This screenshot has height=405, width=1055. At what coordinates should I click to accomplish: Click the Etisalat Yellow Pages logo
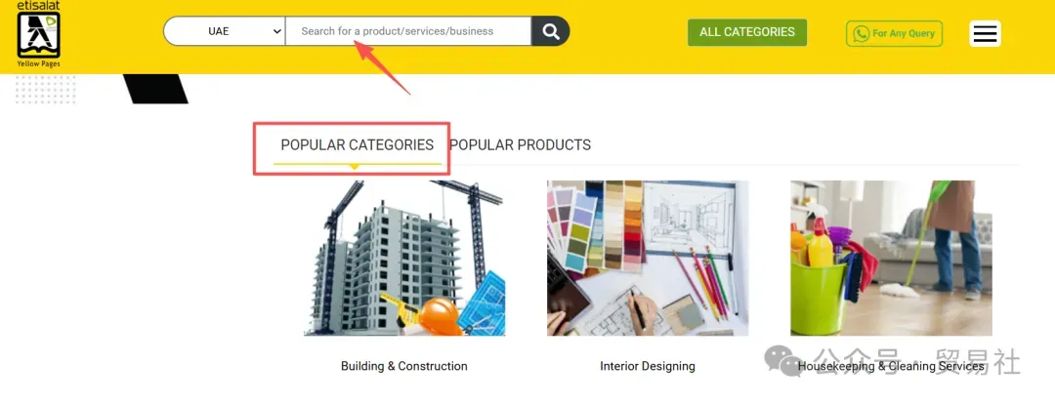38,33
